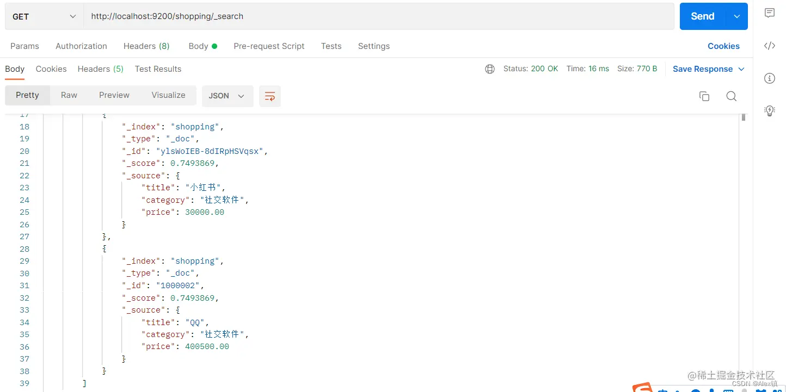Click category value on line 35
The image size is (786, 392).
click(222, 334)
